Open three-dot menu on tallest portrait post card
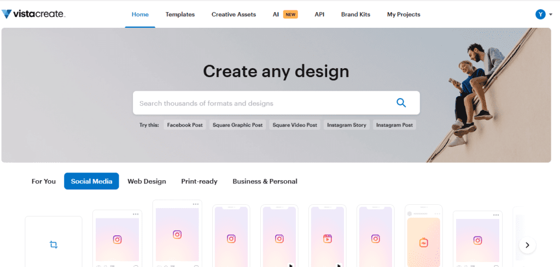The image size is (560, 267). (x=195, y=204)
